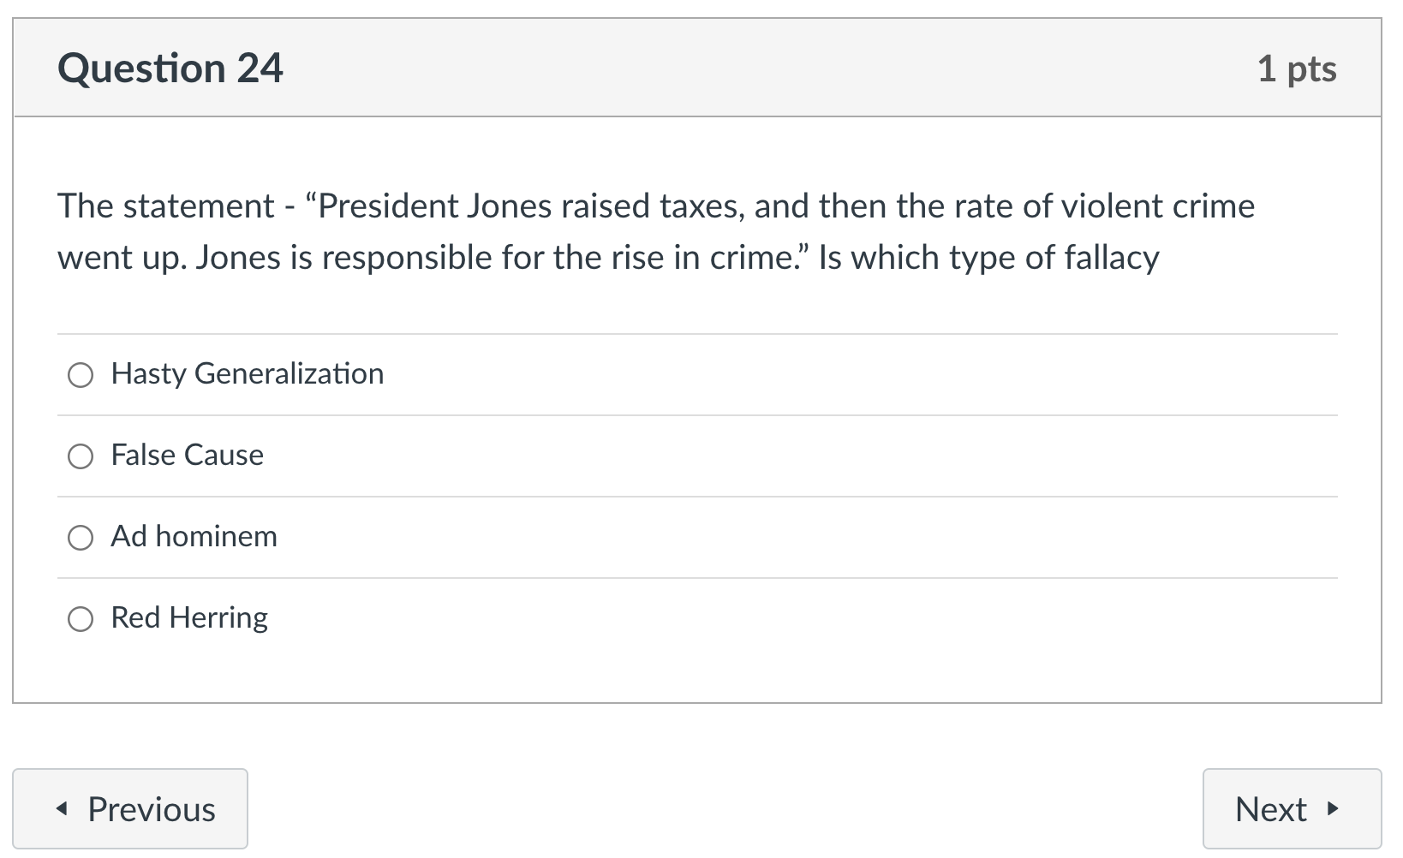
Task: Select the False Cause radio button
Action: (x=81, y=456)
